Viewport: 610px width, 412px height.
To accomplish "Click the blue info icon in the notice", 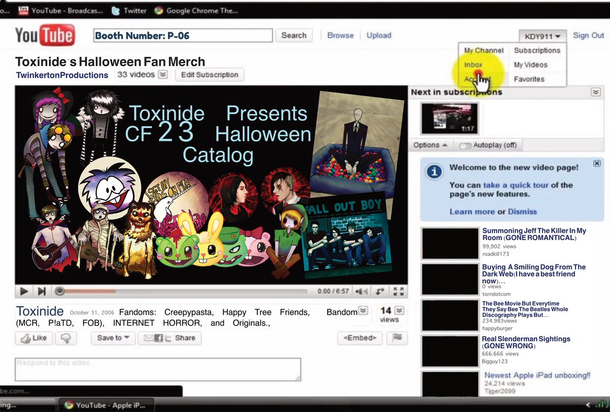I will tap(434, 171).
